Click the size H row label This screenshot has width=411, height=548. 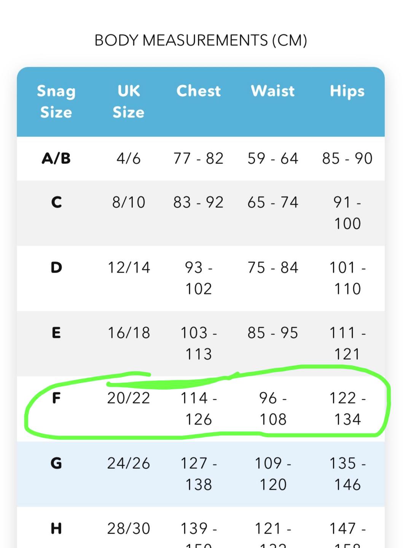pyautogui.click(x=56, y=529)
